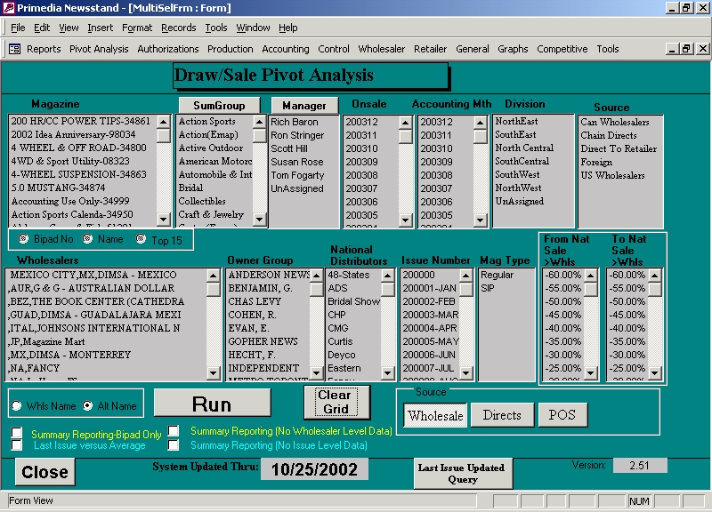Click the SumGroup header button

[219, 105]
